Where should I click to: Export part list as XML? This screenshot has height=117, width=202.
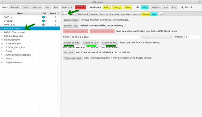pos(110,43)
